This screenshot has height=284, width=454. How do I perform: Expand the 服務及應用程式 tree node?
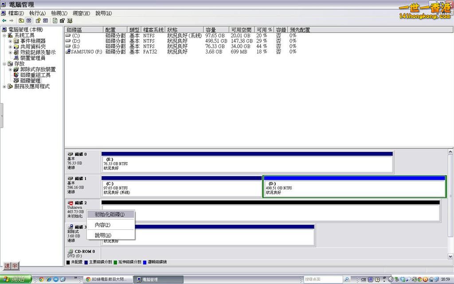click(4, 87)
